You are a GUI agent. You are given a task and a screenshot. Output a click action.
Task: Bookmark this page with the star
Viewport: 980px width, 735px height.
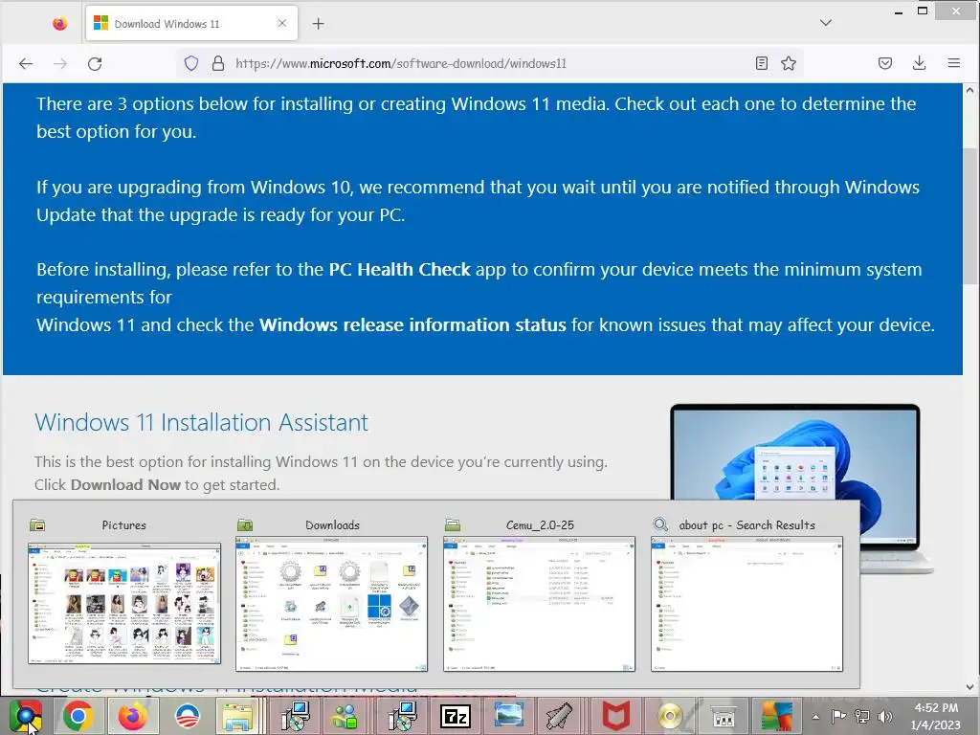[x=789, y=63]
